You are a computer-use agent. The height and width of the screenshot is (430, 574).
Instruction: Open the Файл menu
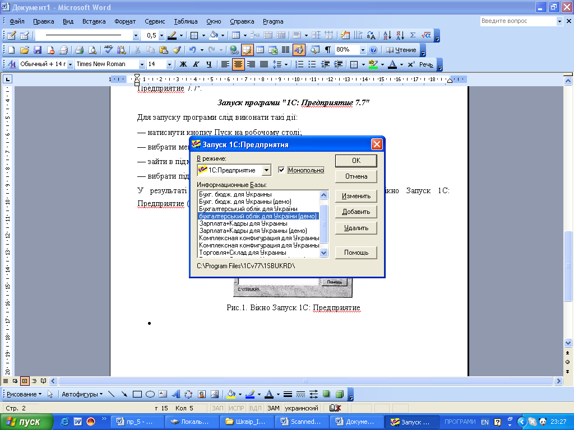[x=17, y=21]
